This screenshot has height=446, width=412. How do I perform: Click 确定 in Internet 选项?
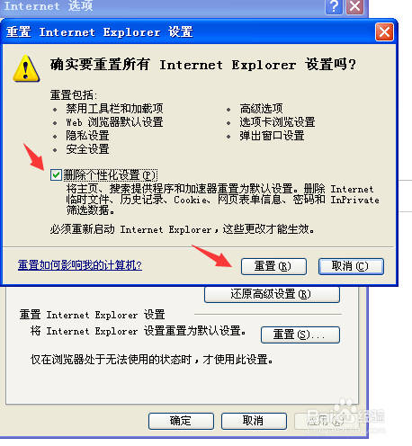click(181, 421)
